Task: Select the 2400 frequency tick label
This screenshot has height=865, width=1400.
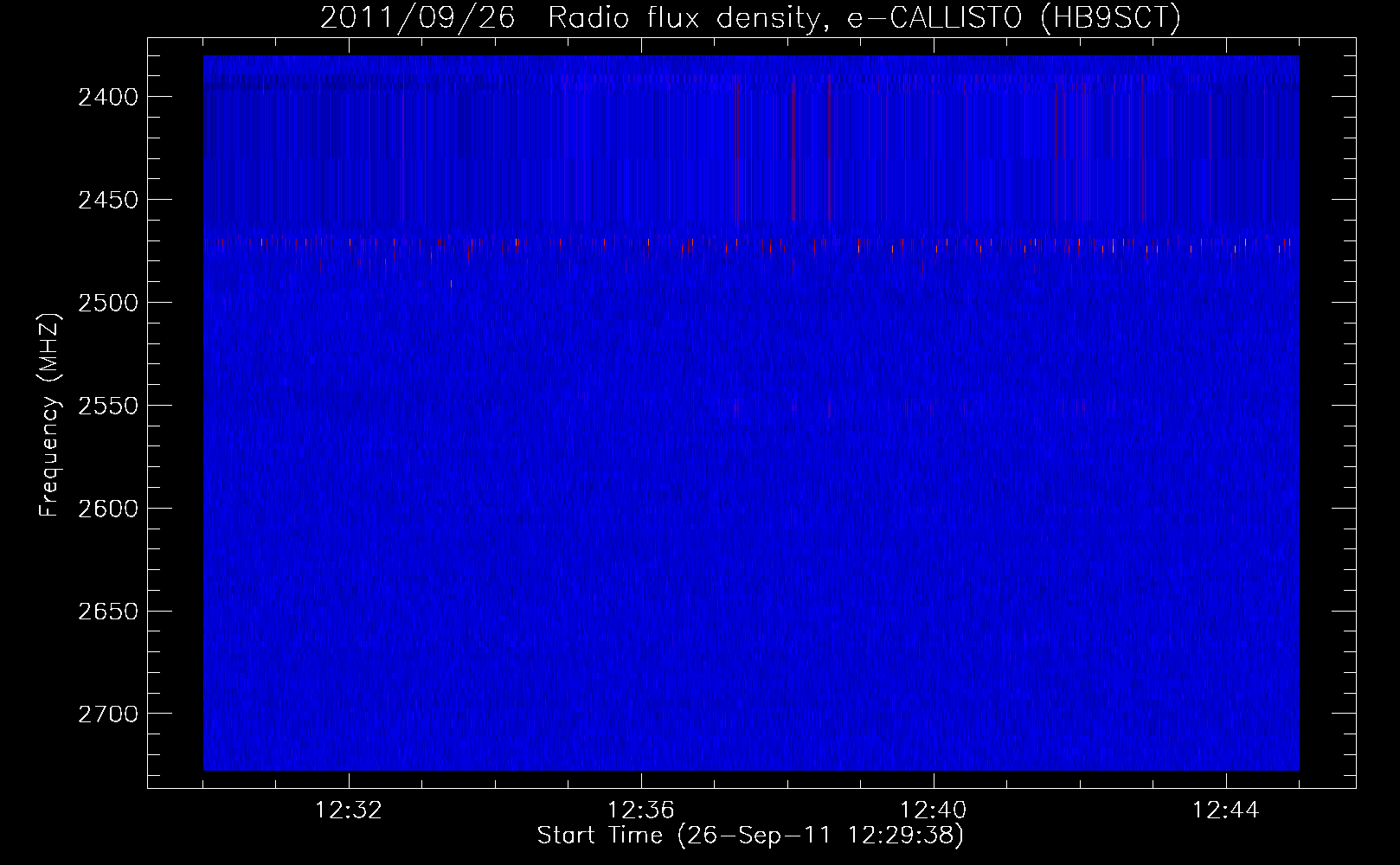Action: click(x=108, y=97)
